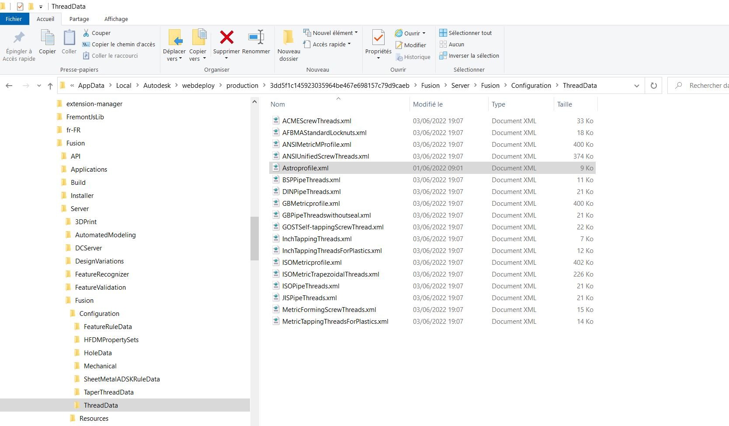Select the Resources folder in tree
Screen dimensions: 729x426
coord(94,418)
